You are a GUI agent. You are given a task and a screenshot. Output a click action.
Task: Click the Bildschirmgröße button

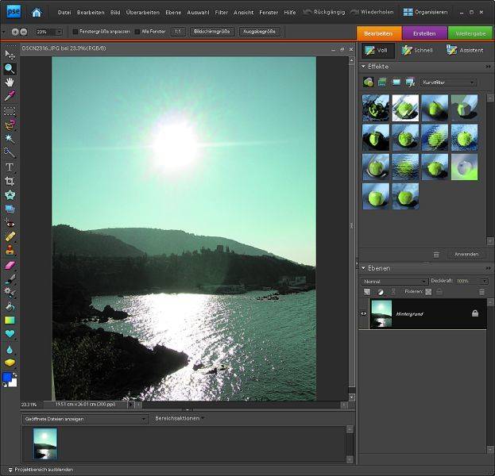pyautogui.click(x=212, y=31)
